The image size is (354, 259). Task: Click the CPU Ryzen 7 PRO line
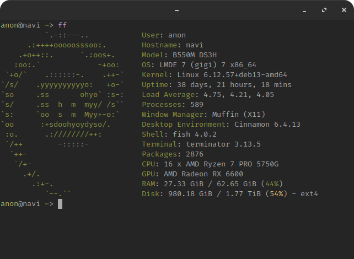pyautogui.click(x=210, y=164)
